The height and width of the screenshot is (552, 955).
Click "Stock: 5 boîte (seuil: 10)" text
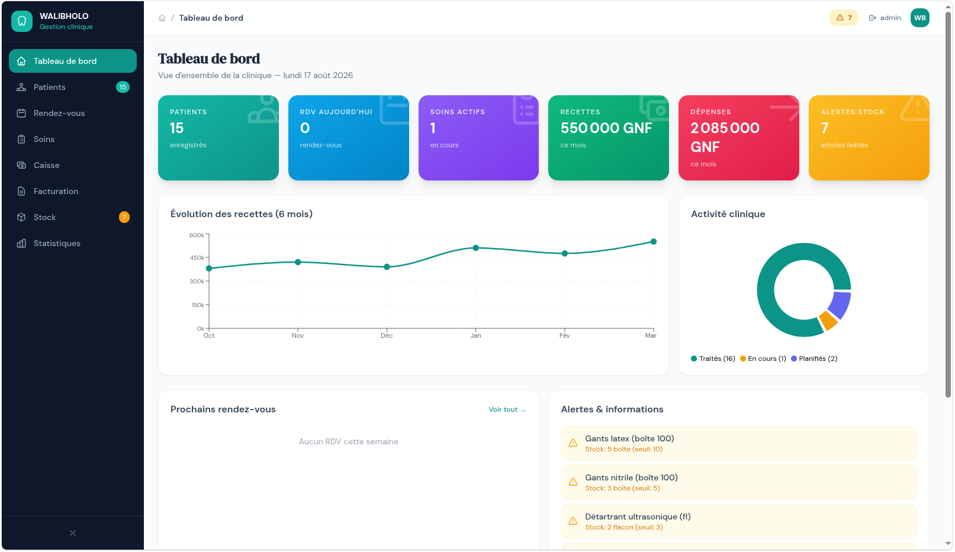(x=624, y=449)
